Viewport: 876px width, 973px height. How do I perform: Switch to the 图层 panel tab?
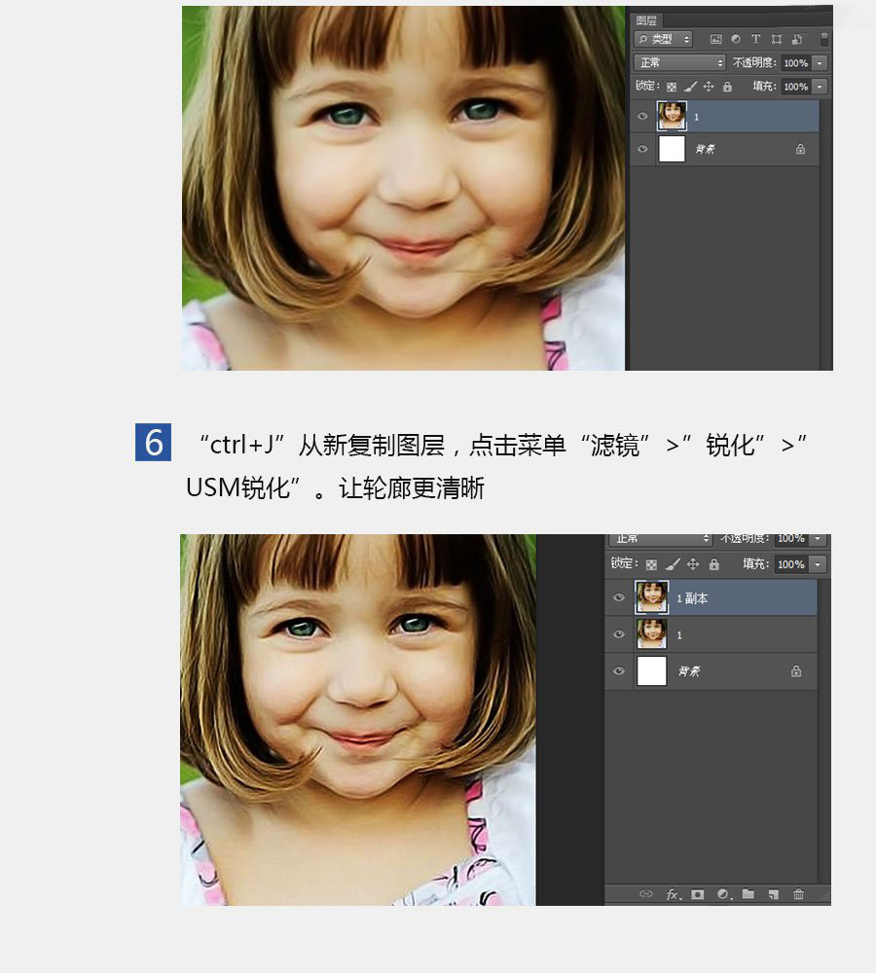(646, 19)
